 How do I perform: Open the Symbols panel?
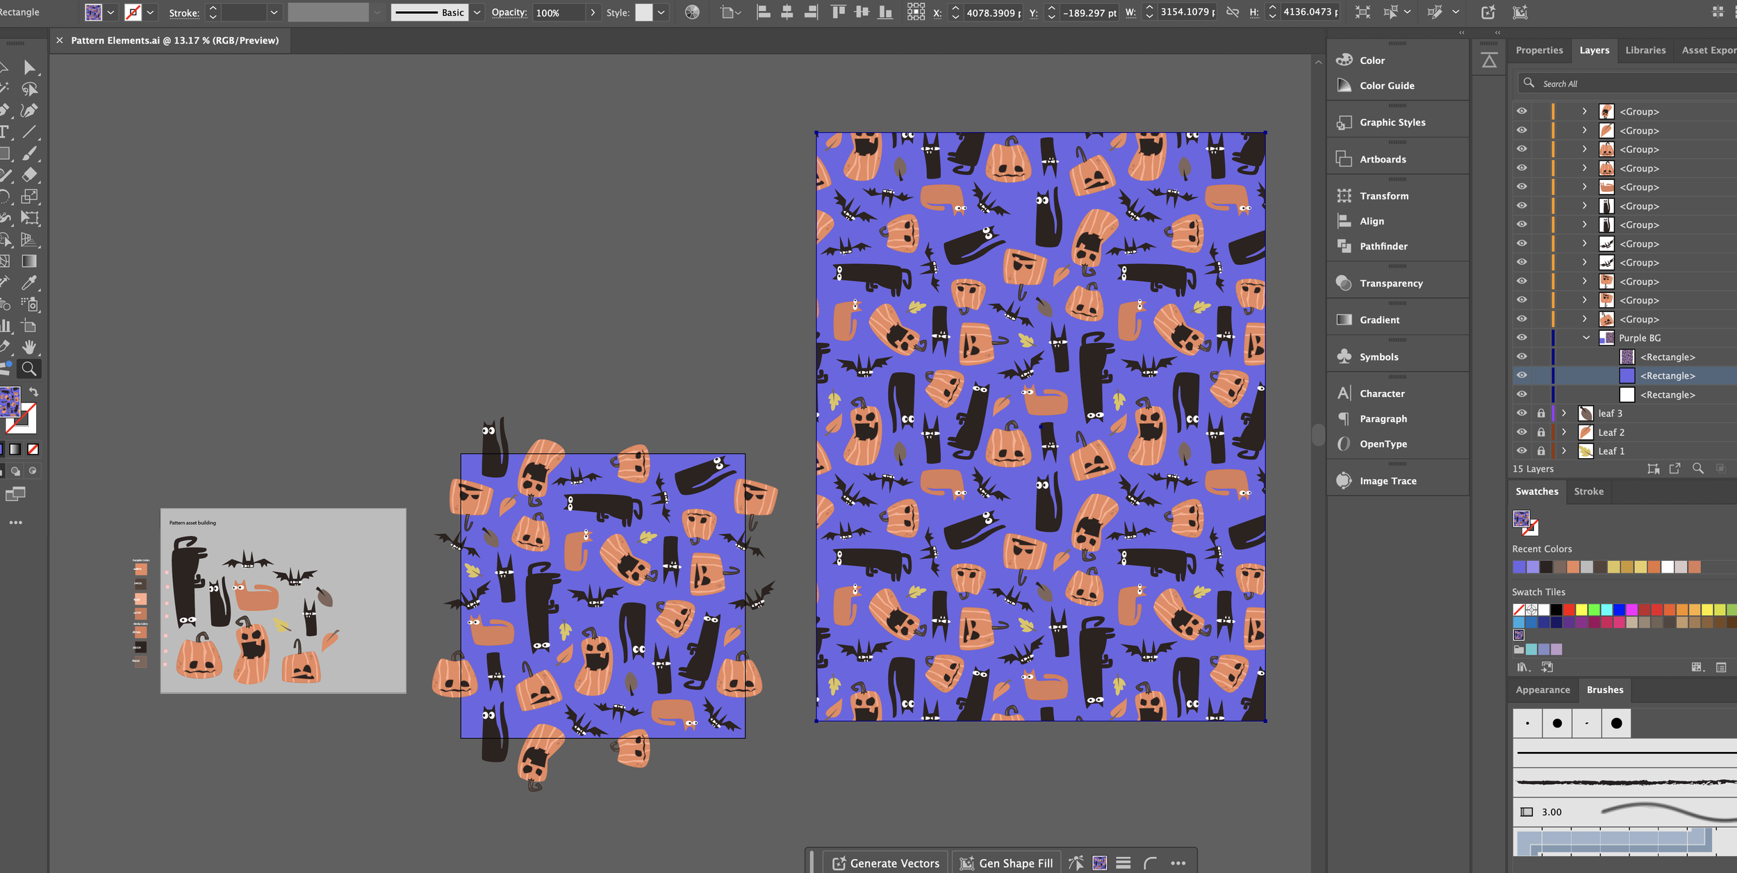1378,357
